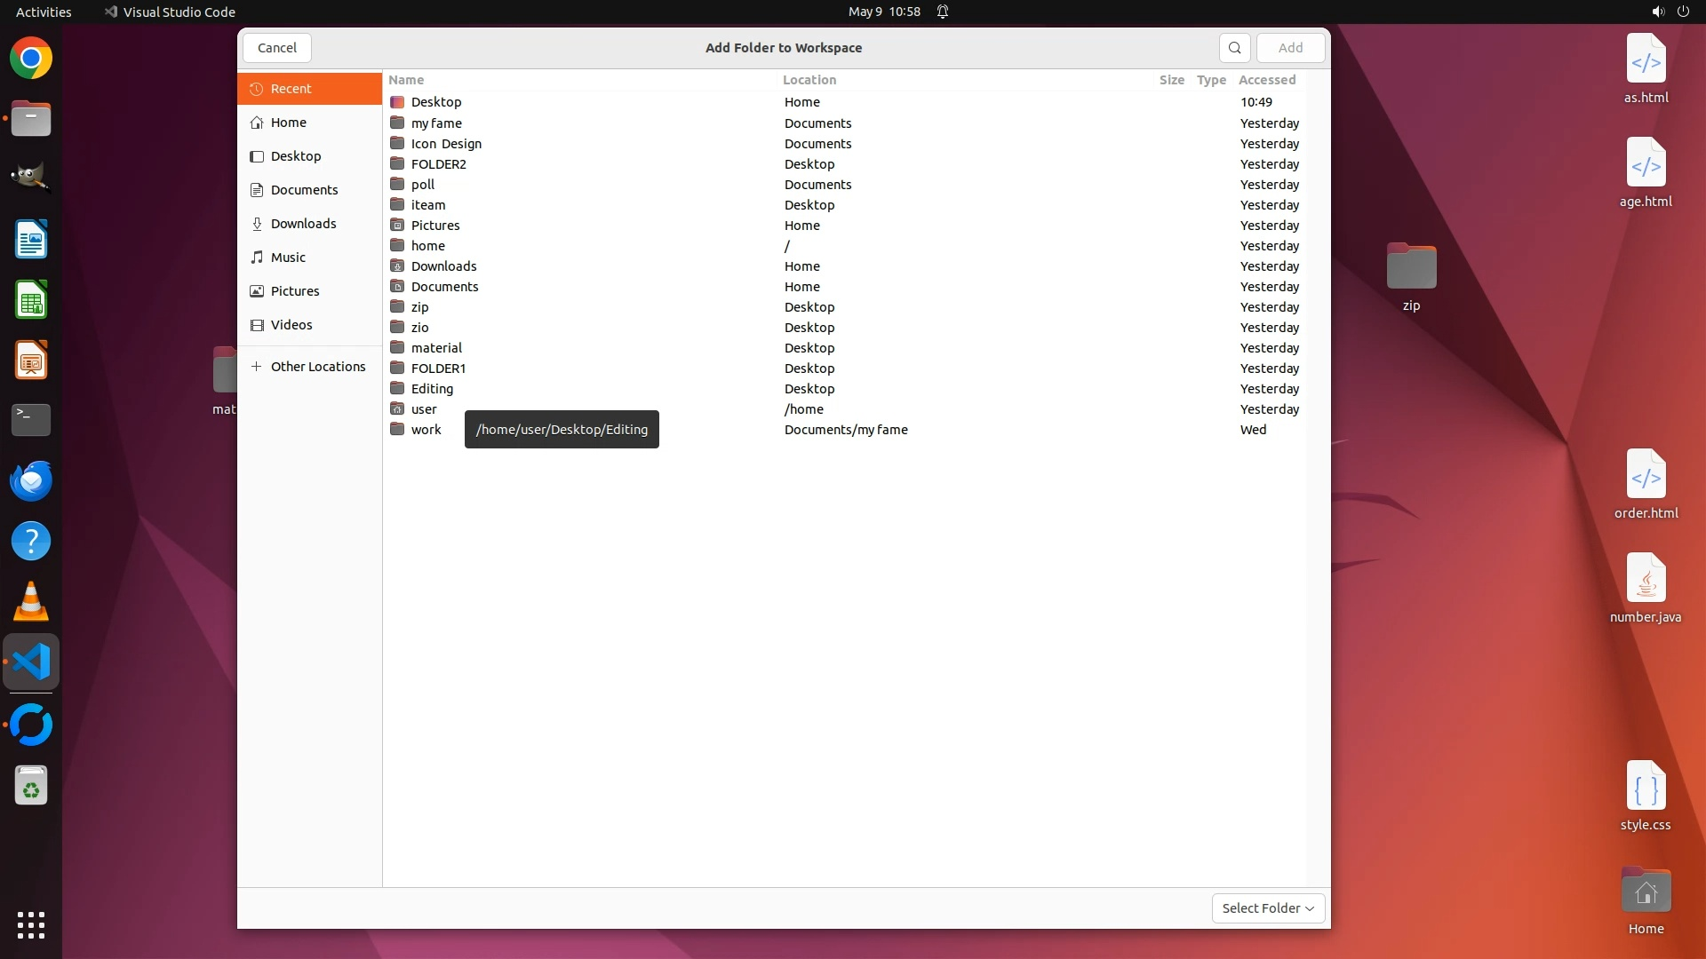Sort the list by the Accessed column
The width and height of the screenshot is (1706, 959).
[x=1266, y=80]
